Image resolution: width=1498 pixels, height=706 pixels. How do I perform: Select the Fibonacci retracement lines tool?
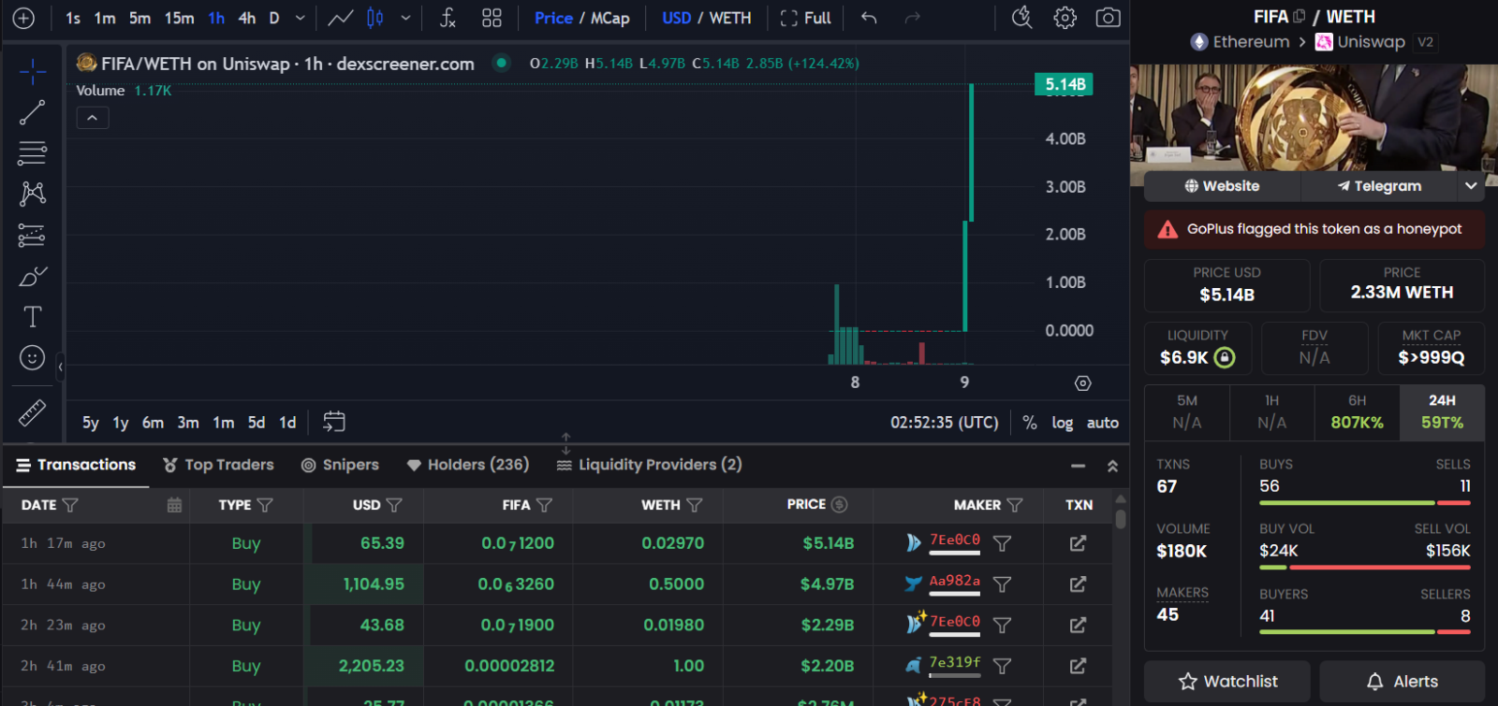(33, 153)
